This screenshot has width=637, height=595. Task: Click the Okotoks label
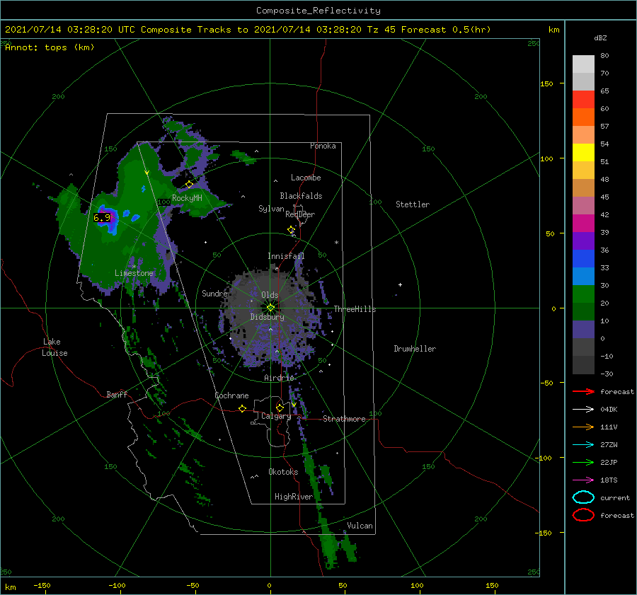coord(283,471)
